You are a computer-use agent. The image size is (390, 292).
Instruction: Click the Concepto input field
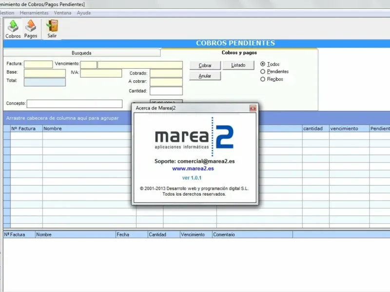(75, 104)
